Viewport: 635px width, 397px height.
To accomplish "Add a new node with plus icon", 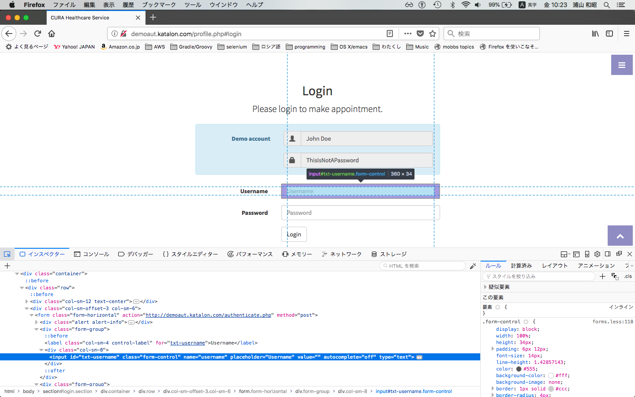I will tap(7, 266).
